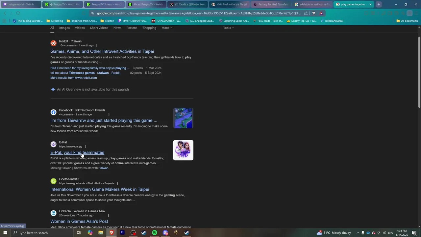Launch Premiere Pro from the taskbar

(122, 233)
